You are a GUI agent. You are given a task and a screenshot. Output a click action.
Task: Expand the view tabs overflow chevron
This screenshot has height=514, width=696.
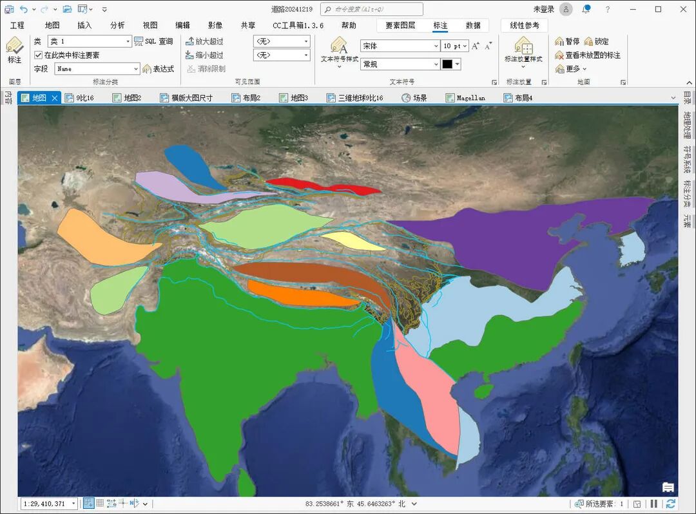pyautogui.click(x=673, y=98)
